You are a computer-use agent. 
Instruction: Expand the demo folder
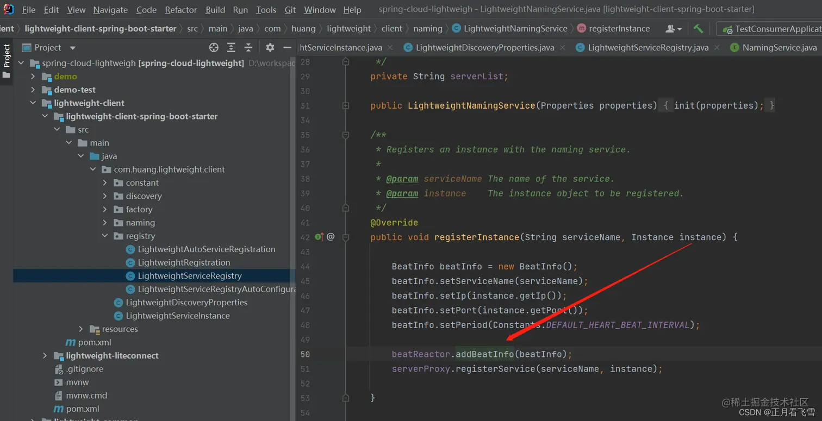tap(33, 77)
